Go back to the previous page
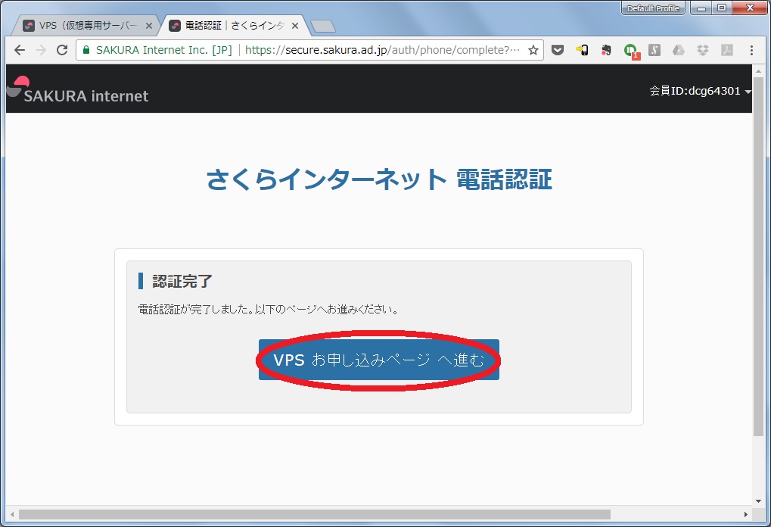771x527 pixels. click(19, 50)
